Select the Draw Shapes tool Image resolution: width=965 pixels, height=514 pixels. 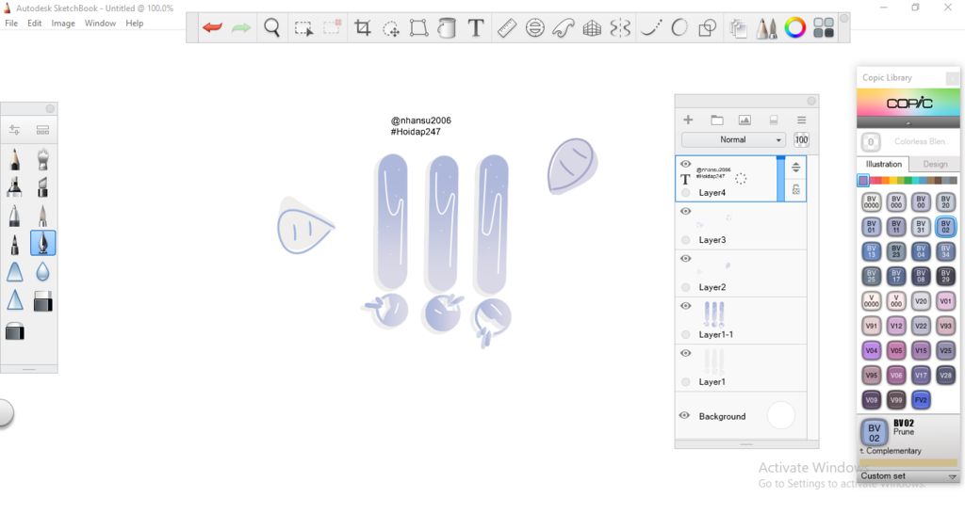[708, 27]
